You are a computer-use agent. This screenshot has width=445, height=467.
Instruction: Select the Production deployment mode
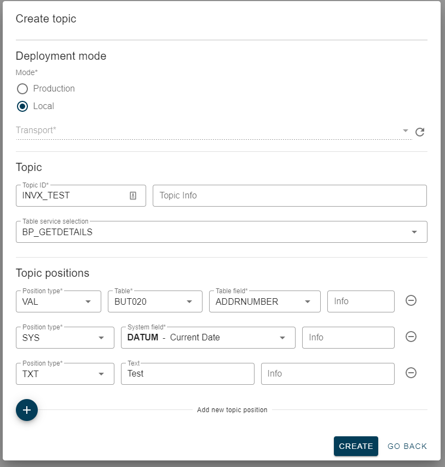click(22, 89)
